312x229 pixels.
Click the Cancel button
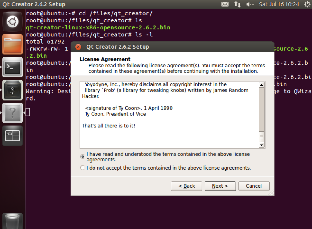point(254,186)
